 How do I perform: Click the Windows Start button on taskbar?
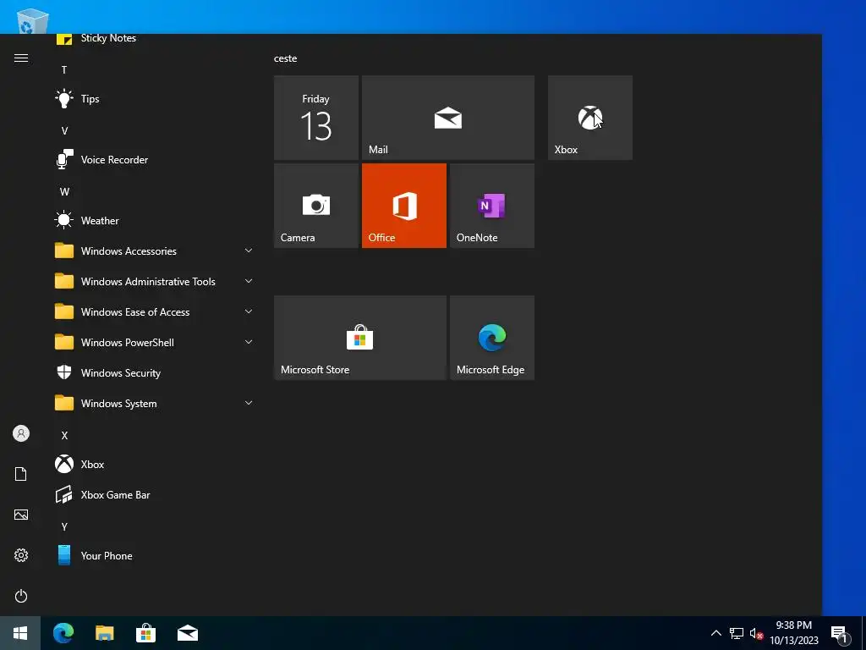point(20,633)
